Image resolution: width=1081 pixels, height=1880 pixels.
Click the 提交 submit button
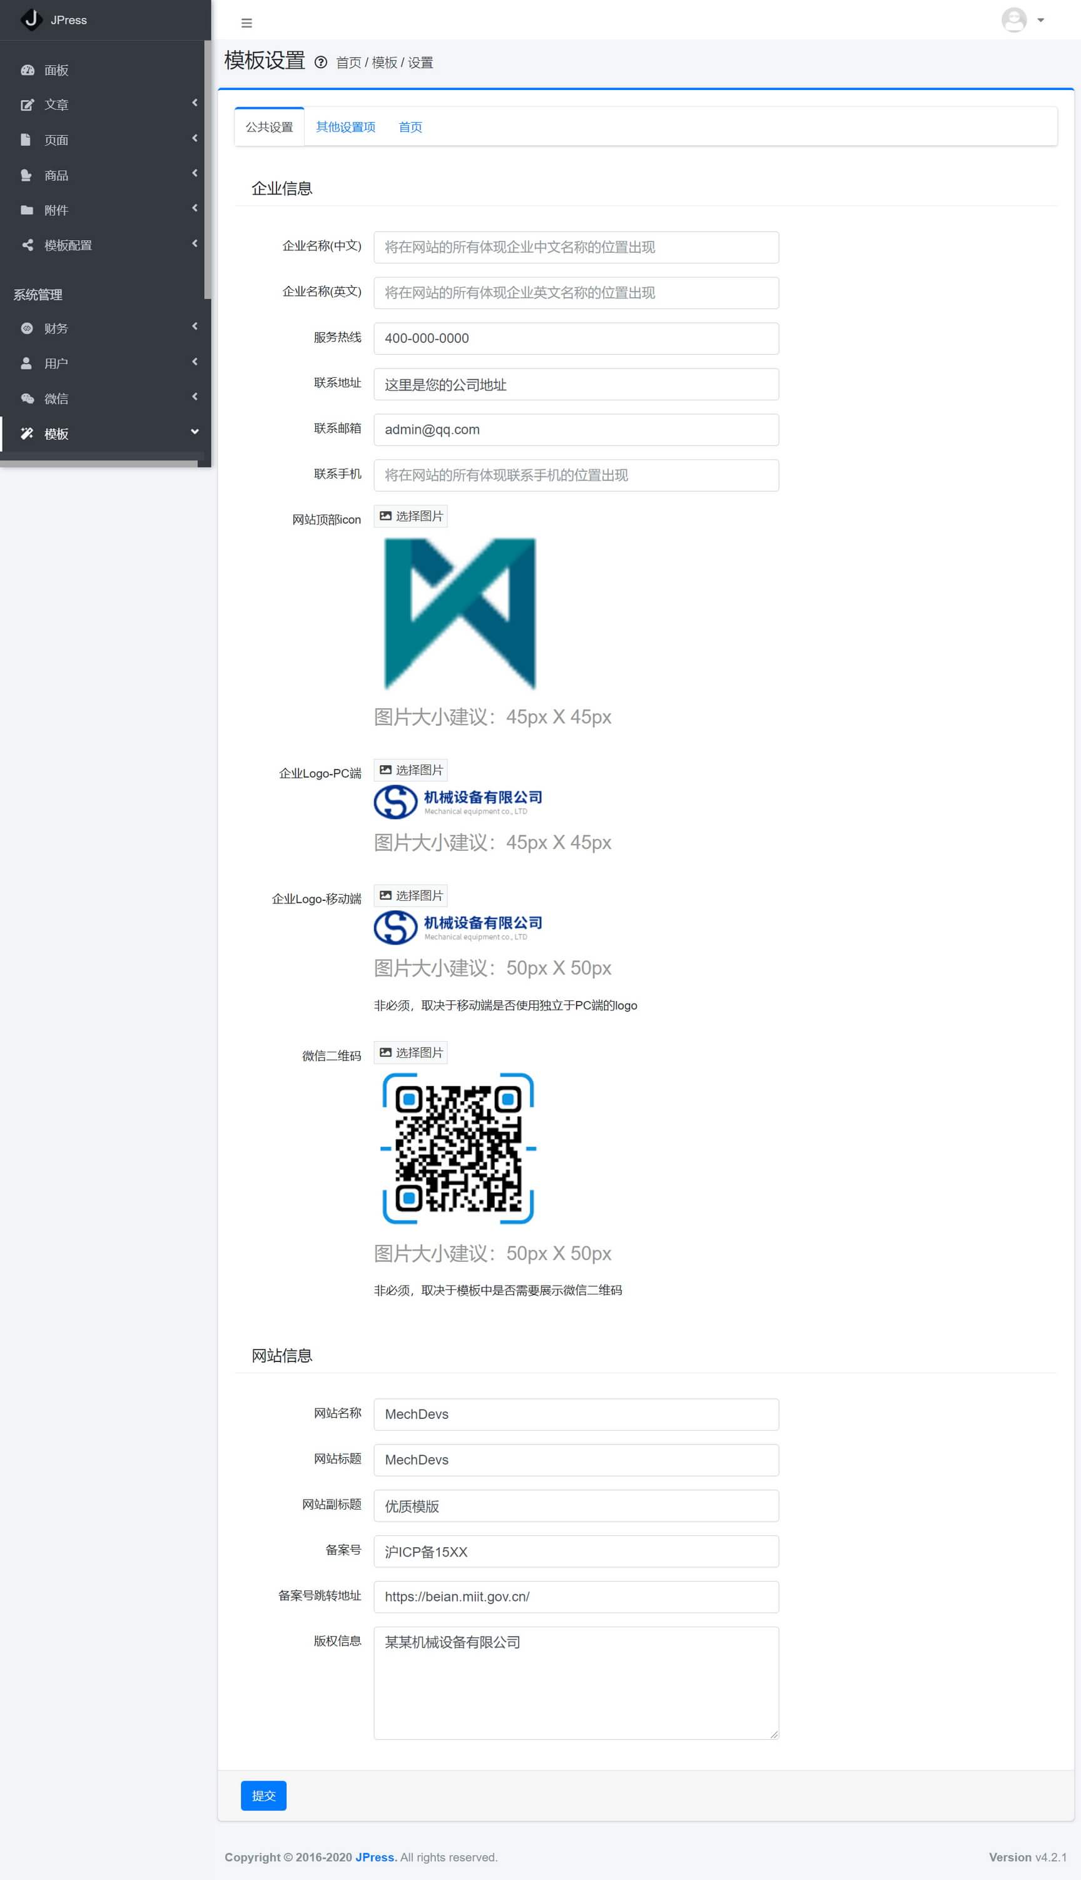pyautogui.click(x=263, y=1796)
